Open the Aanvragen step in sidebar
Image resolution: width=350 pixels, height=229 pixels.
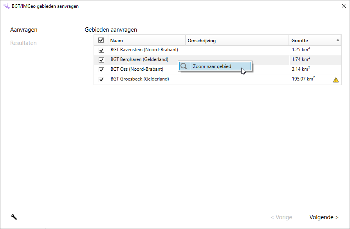click(24, 30)
